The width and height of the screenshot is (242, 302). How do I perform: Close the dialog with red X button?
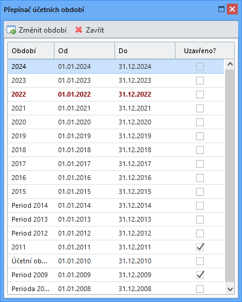[x=232, y=9]
